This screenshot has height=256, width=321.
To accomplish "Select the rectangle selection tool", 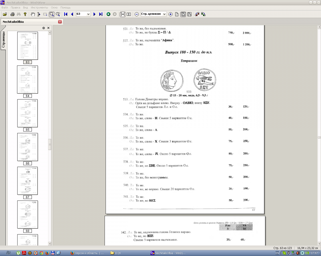I will 45,14.
